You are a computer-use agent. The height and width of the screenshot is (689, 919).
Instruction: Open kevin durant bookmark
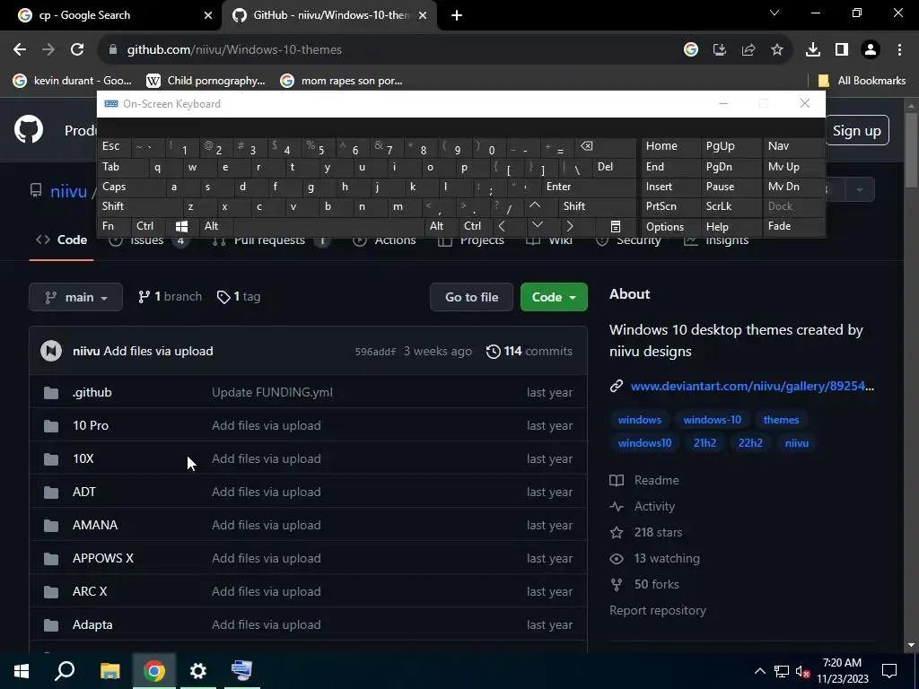73,81
